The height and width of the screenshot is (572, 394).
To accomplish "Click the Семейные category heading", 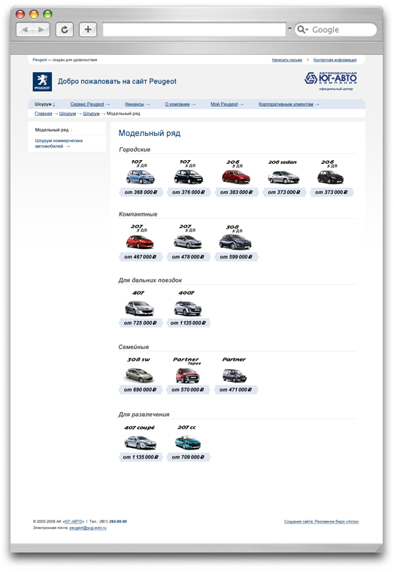I will coord(134,347).
